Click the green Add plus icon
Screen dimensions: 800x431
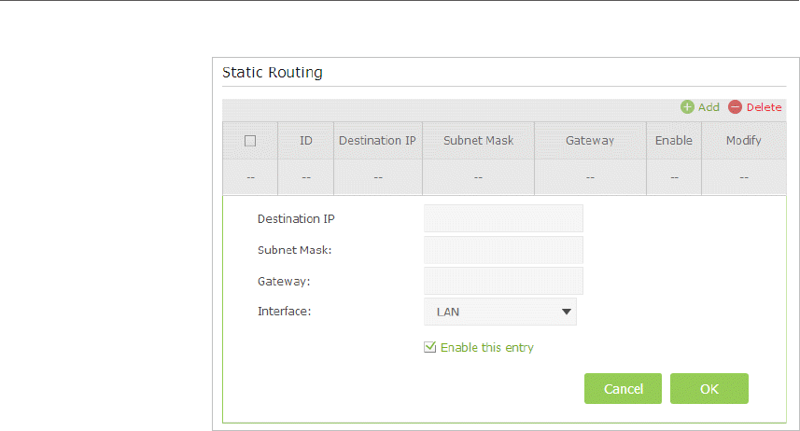pos(687,107)
